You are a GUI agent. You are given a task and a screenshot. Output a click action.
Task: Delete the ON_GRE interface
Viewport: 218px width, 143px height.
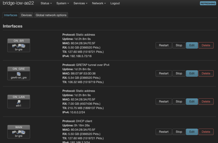206,73
